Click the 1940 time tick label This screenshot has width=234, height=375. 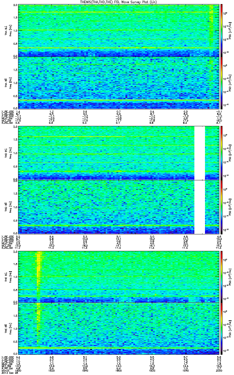pyautogui.click(x=185, y=370)
